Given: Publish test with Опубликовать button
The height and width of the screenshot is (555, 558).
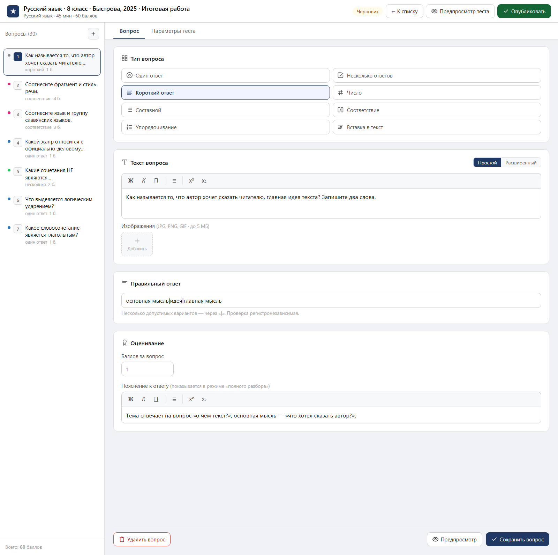Looking at the screenshot, I should pyautogui.click(x=524, y=11).
